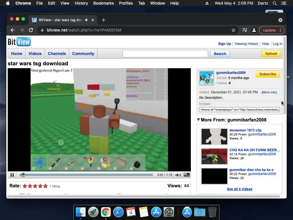The height and width of the screenshot is (220, 293).
Task: Toggle the player fullscreen size icon
Action: (x=187, y=175)
